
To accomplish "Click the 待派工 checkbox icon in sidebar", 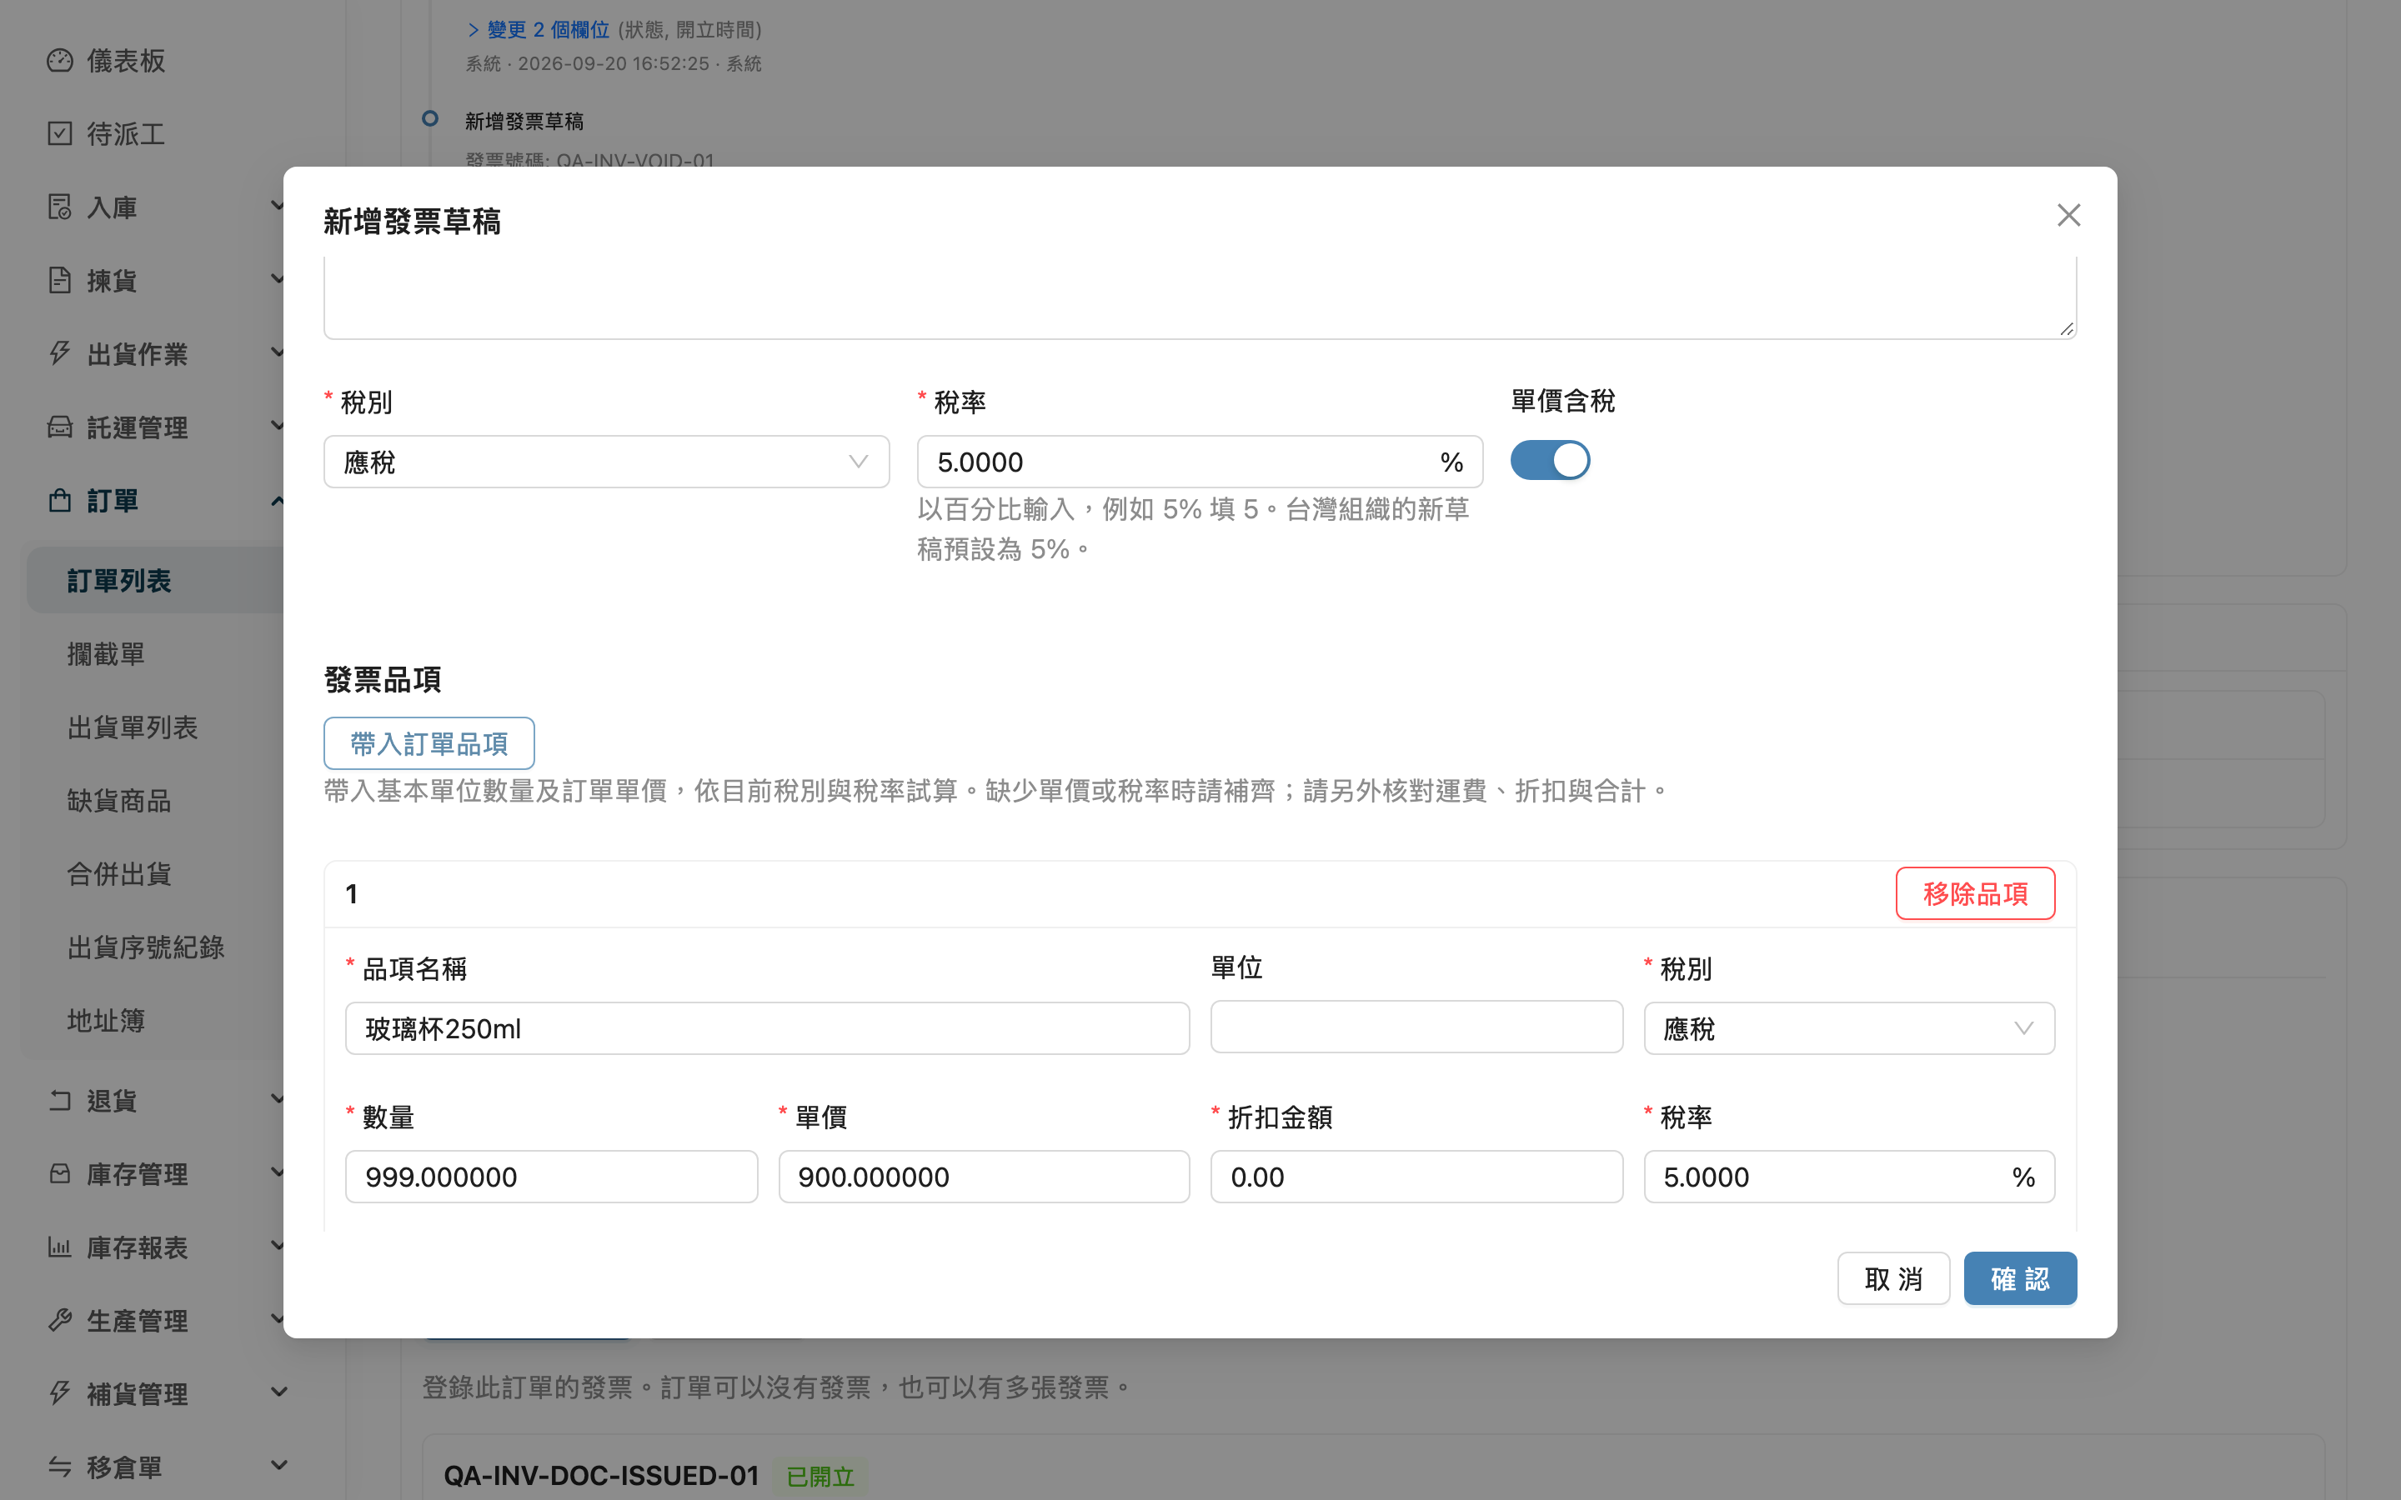I will [59, 134].
